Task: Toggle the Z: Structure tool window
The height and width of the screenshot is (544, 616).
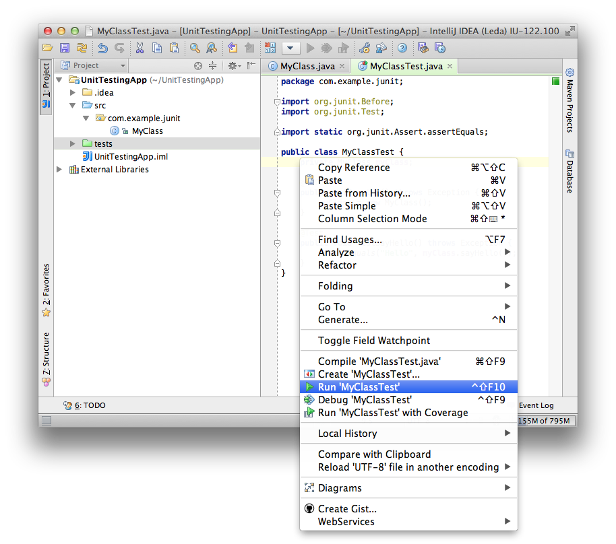Action: 46,359
